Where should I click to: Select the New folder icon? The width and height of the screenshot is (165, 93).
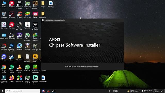pos(20,57)
